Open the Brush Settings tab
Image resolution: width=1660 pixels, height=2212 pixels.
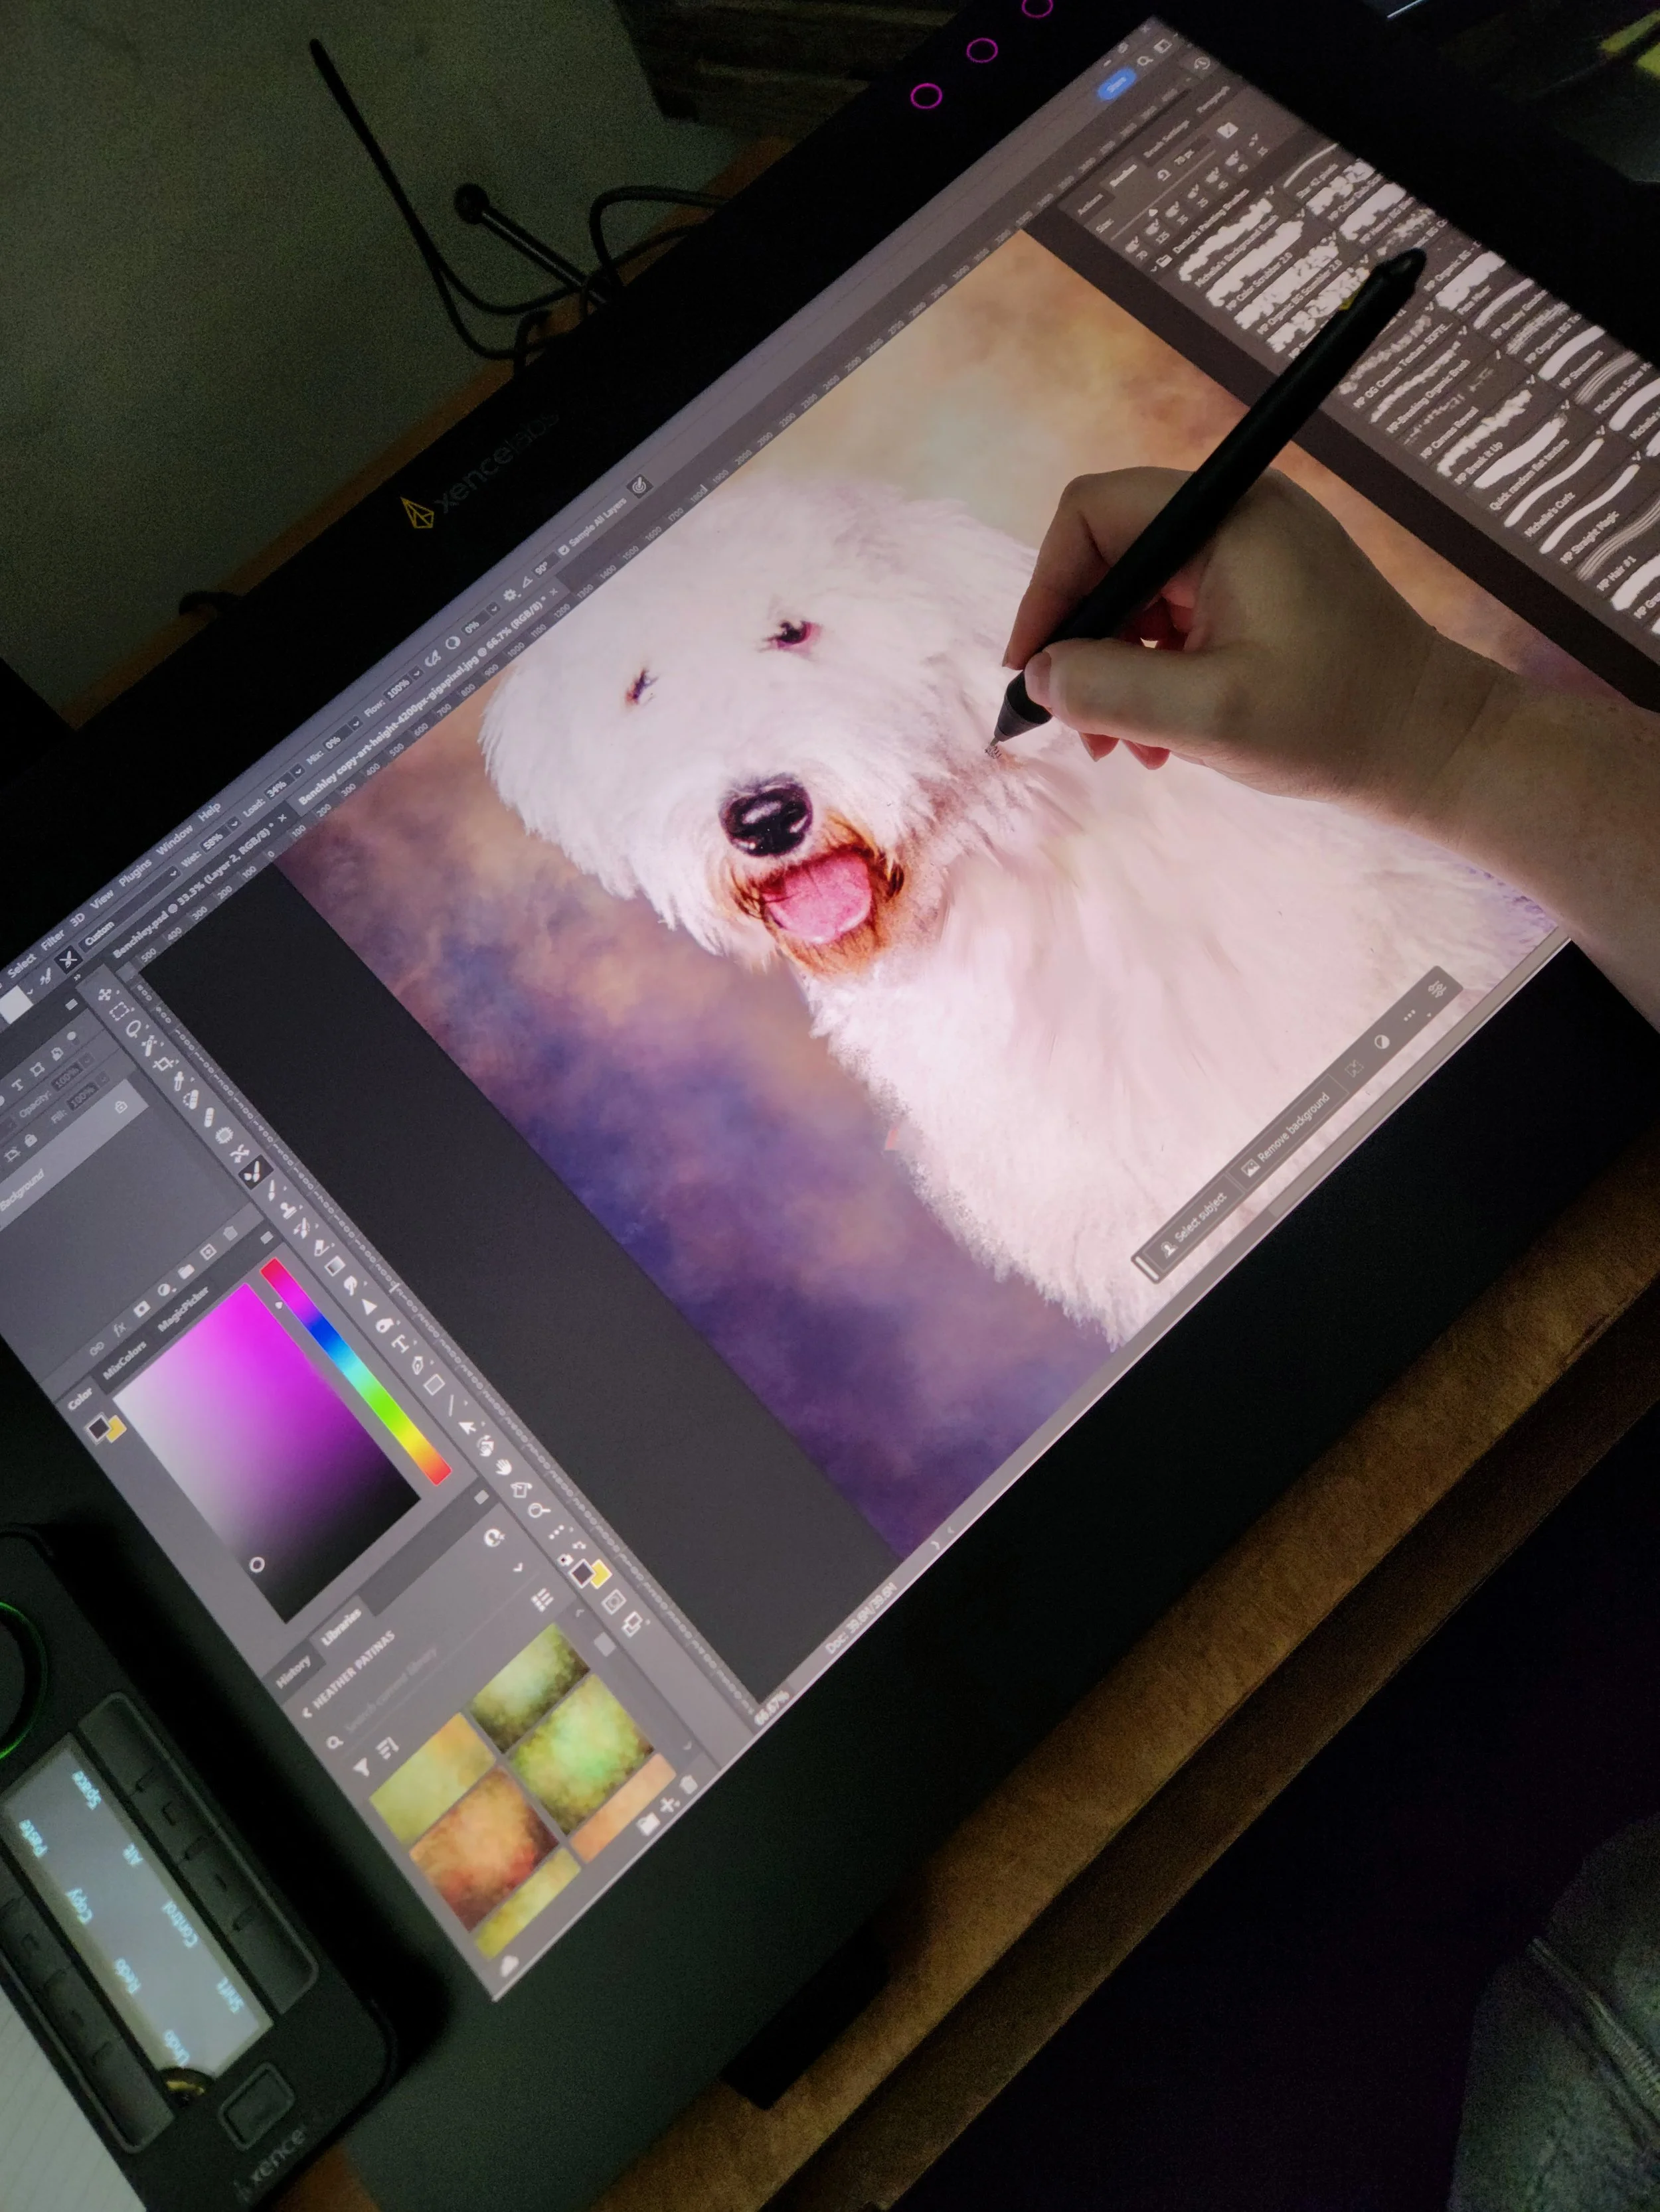click(x=1166, y=140)
